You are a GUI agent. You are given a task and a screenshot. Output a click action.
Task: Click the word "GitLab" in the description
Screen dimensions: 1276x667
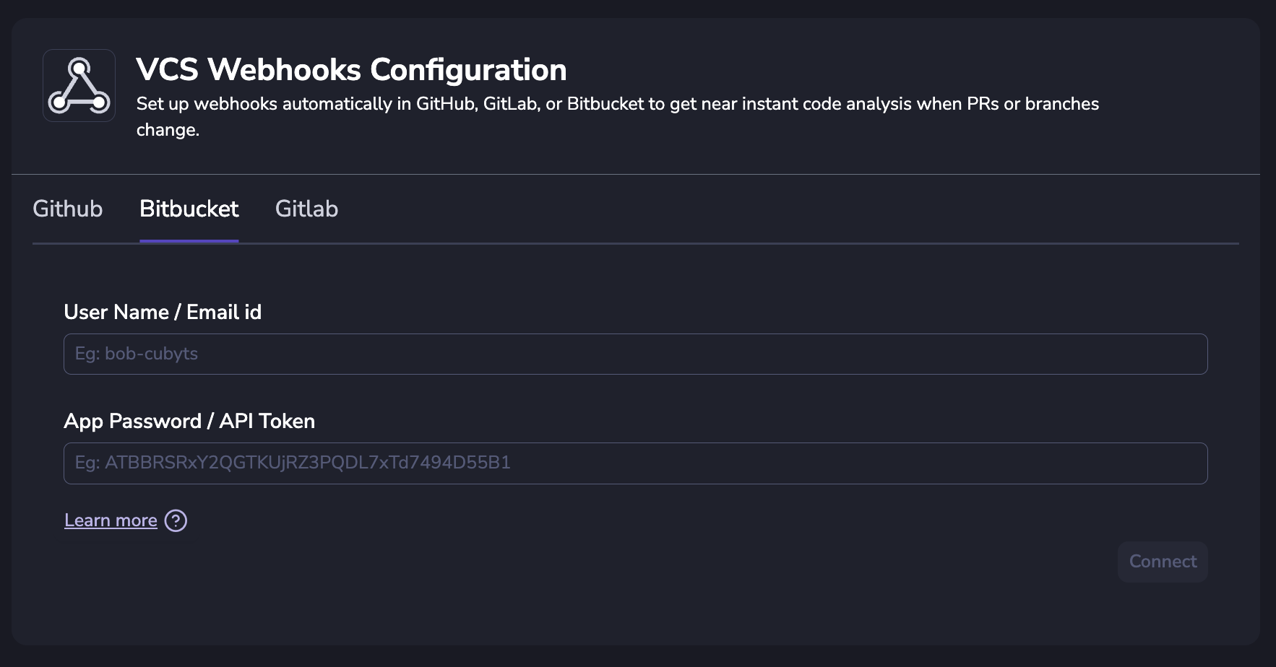pyautogui.click(x=510, y=104)
